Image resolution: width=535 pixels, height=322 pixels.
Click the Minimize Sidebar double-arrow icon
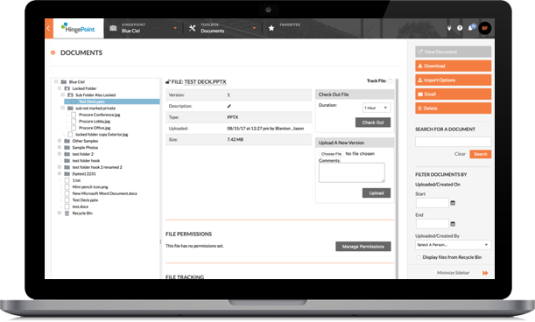[x=485, y=273]
